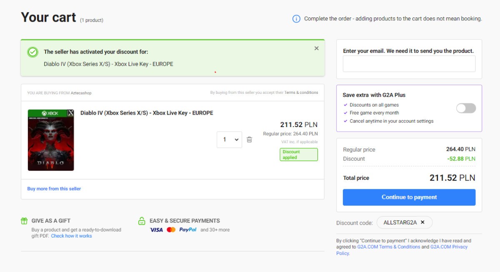Click Discounts on all games item
Viewport: 500px width, 272px height.
tap(374, 105)
